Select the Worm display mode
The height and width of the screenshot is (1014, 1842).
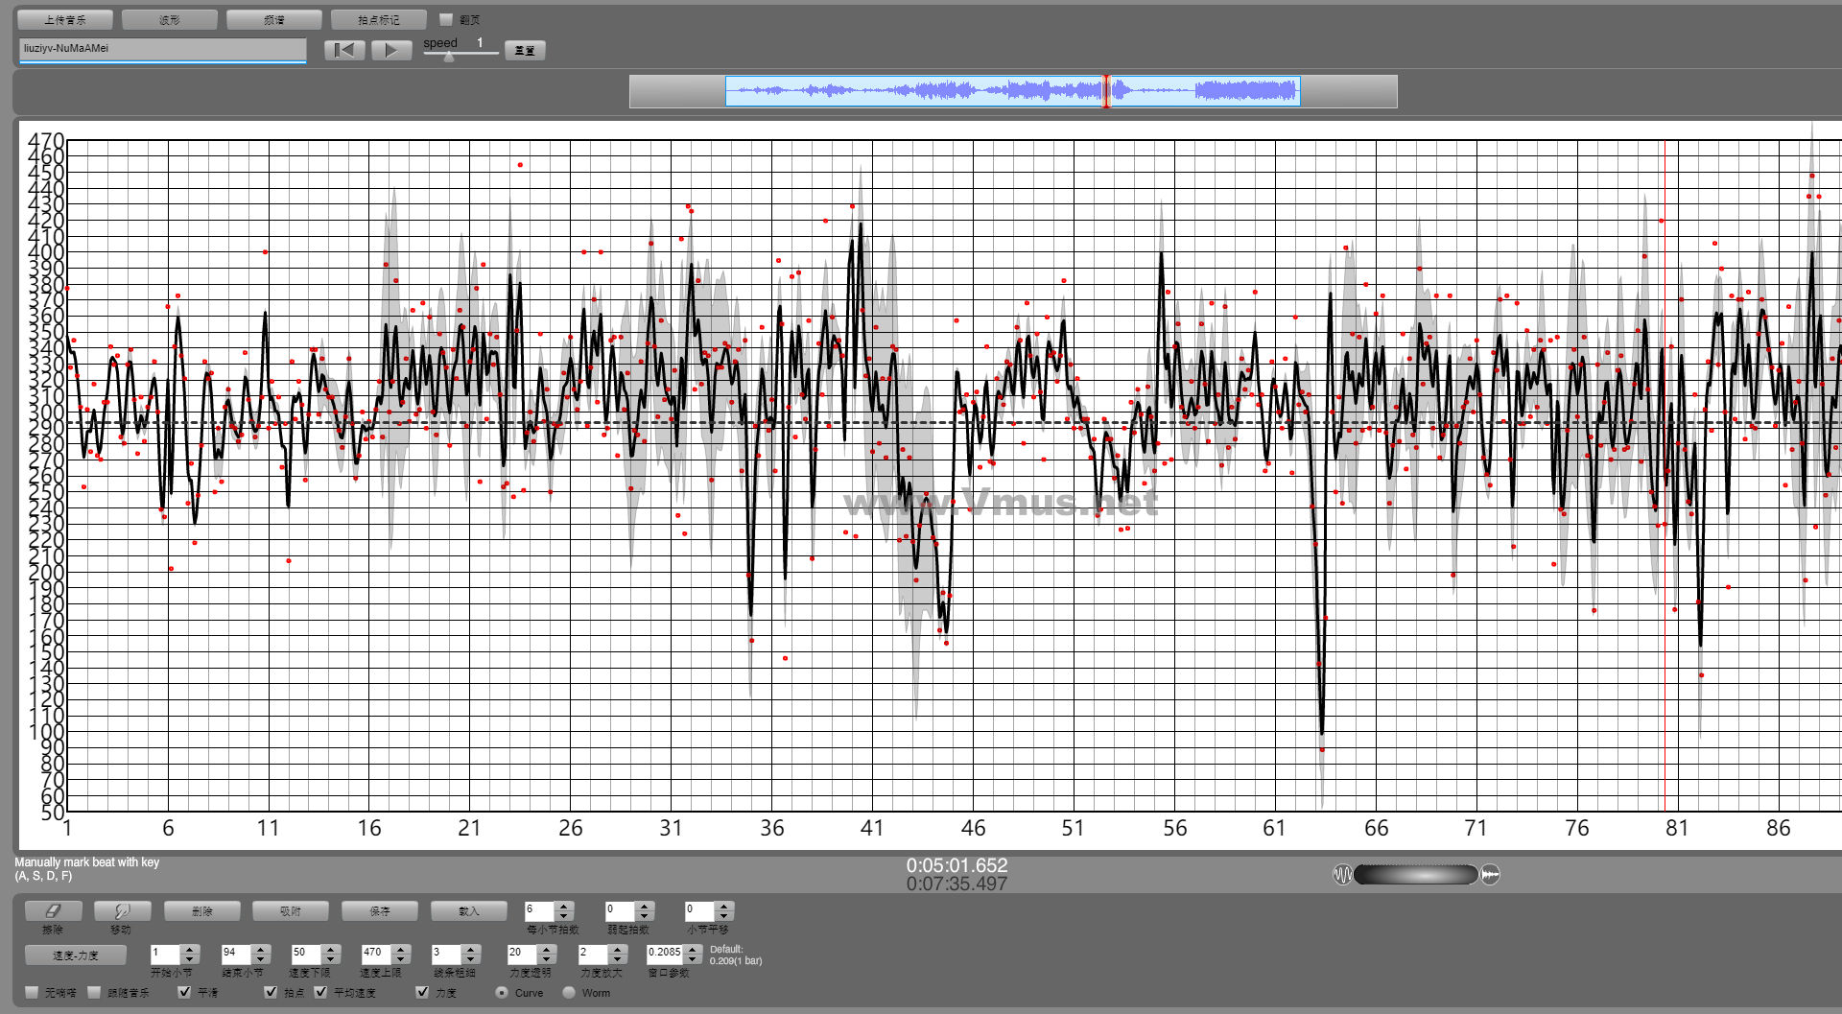click(569, 992)
